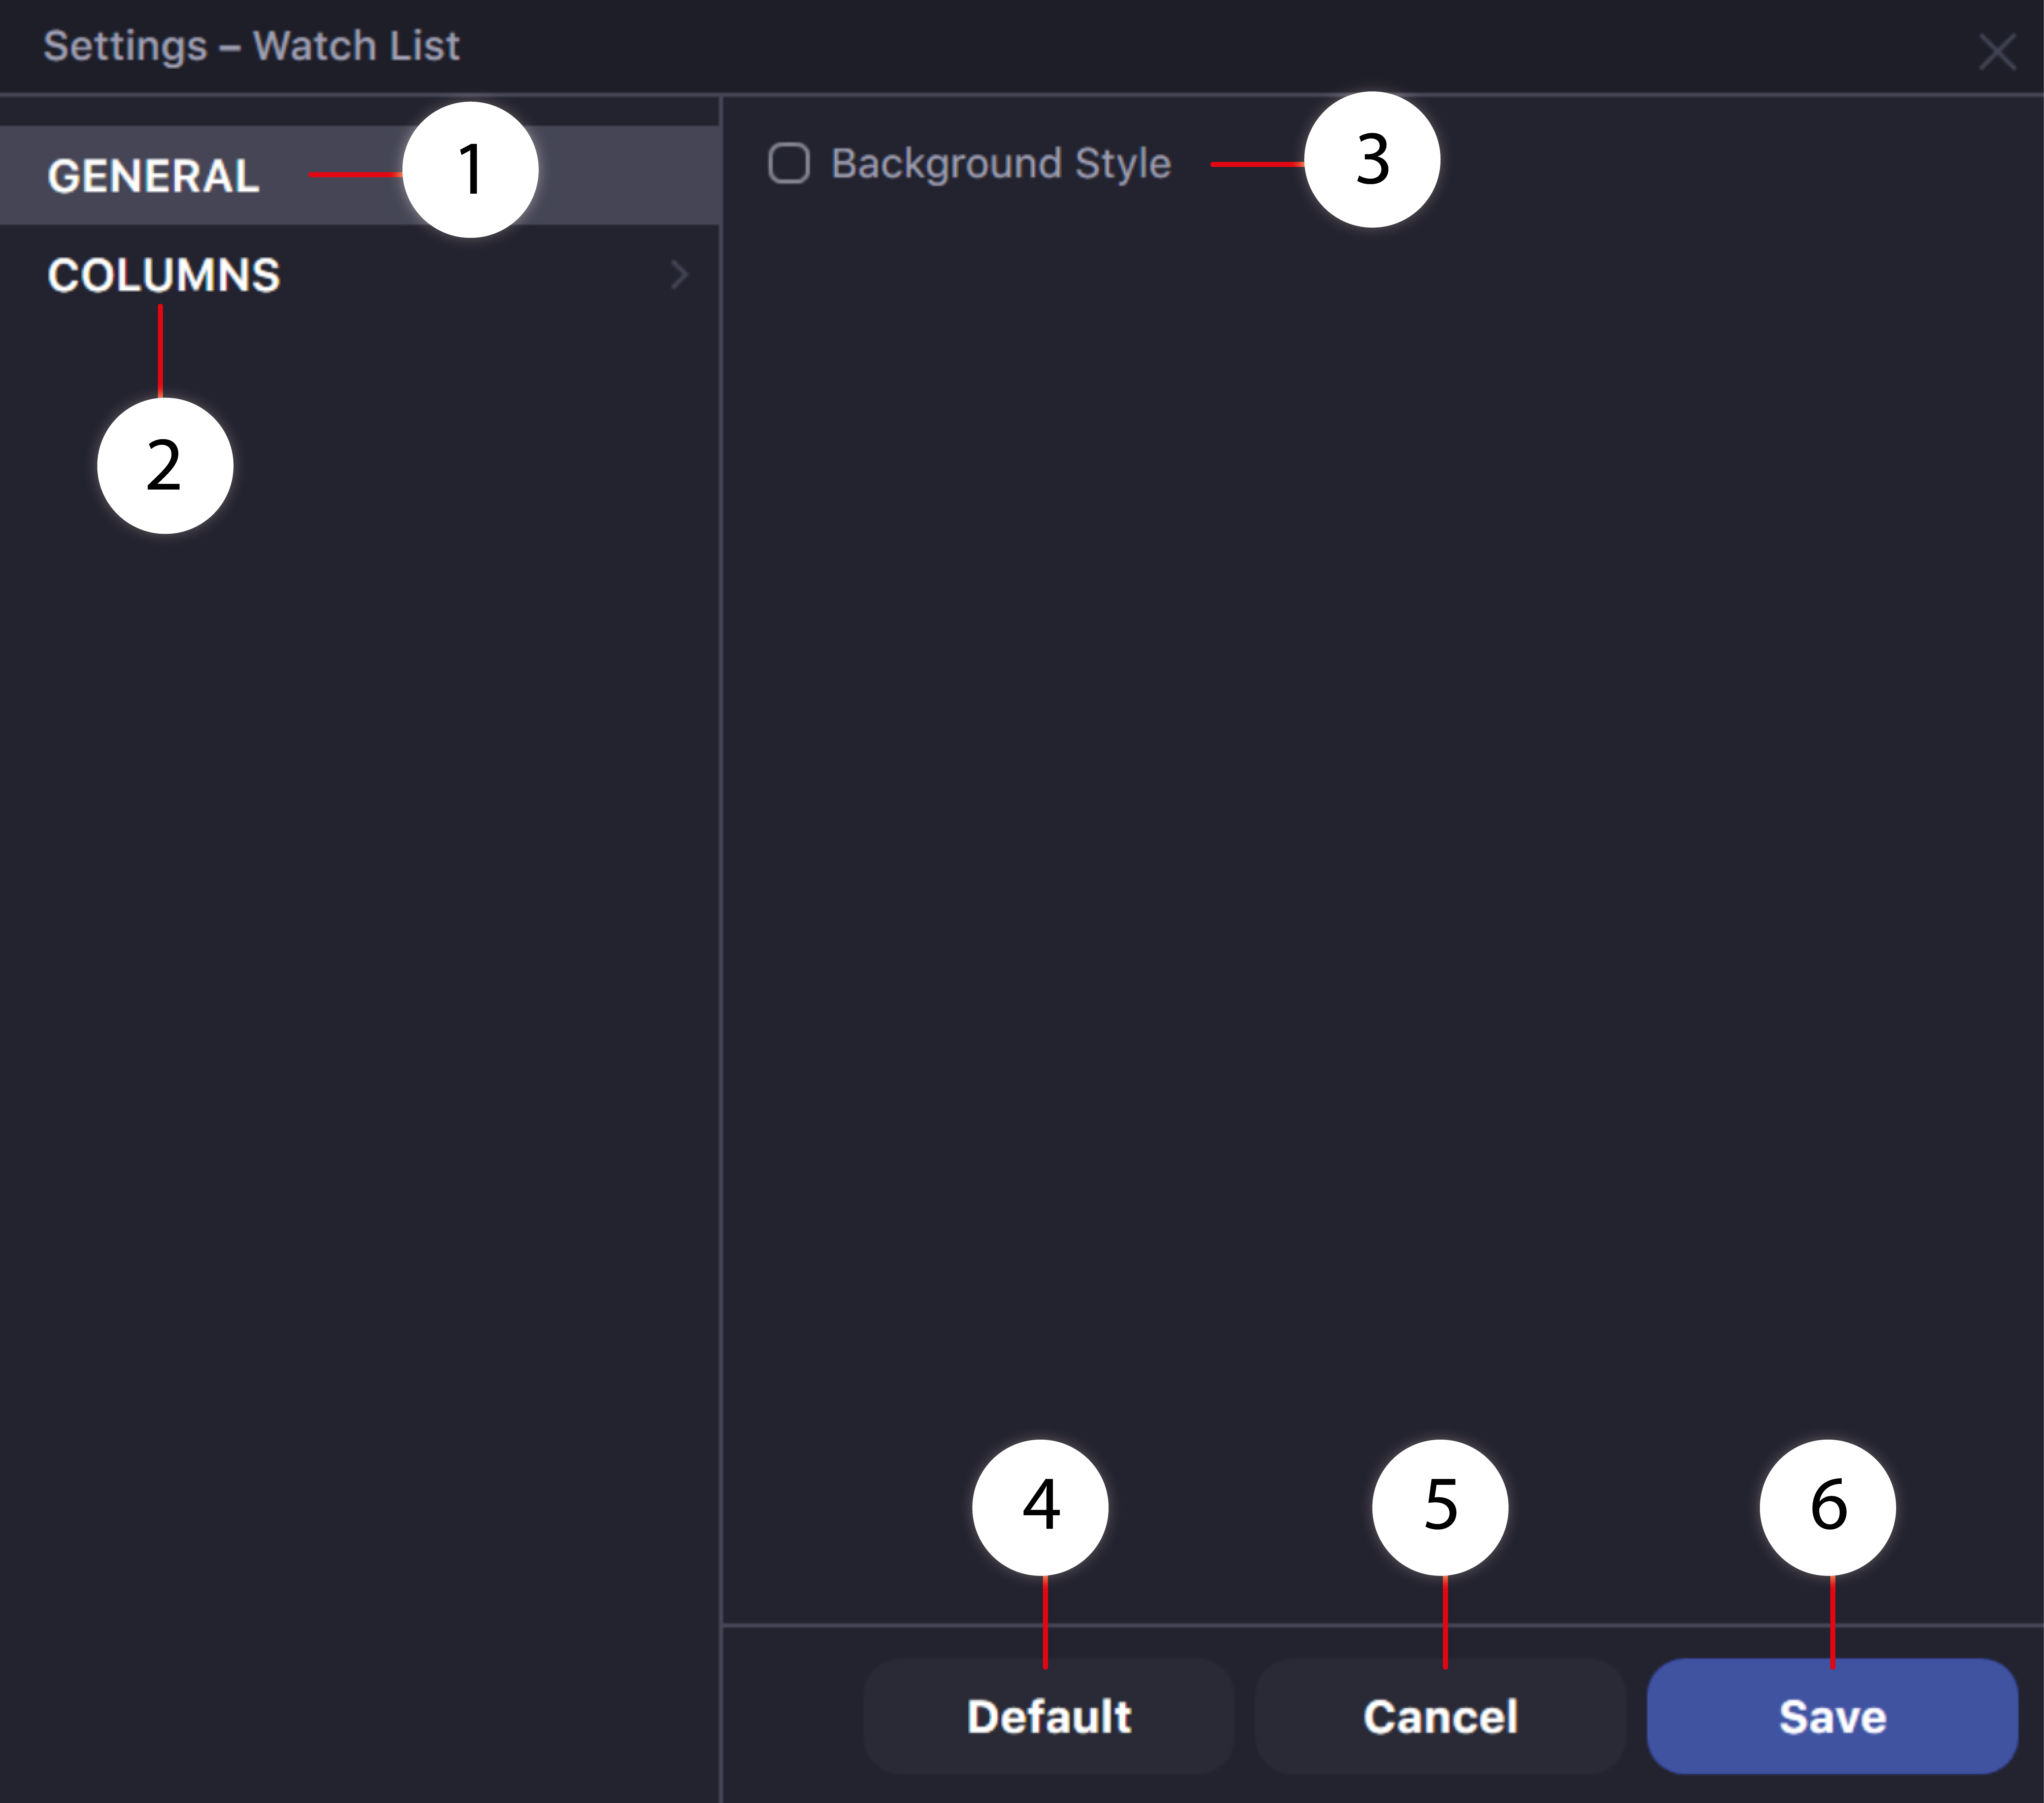Image resolution: width=2044 pixels, height=1803 pixels.
Task: Click callout circle number 1
Action: coord(470,170)
